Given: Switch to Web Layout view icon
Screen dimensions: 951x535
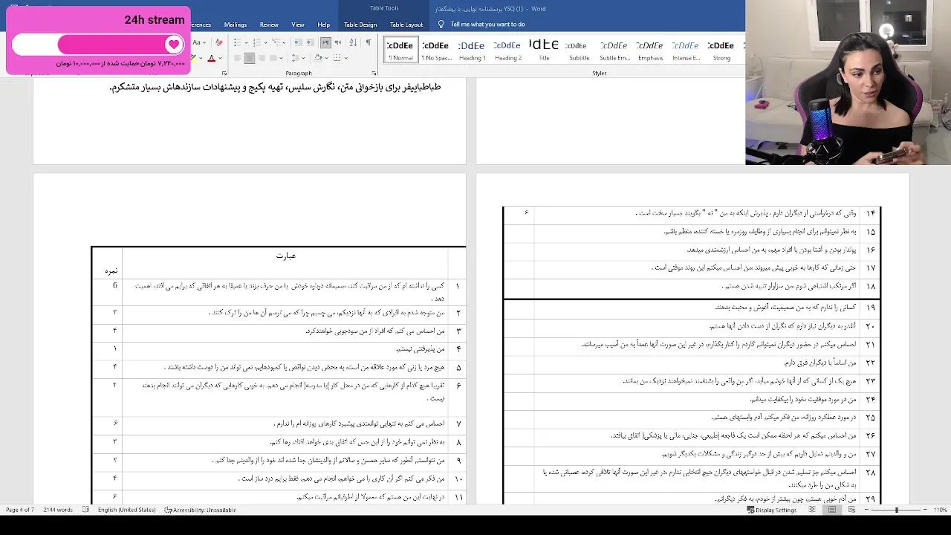Looking at the screenshot, I should (851, 510).
